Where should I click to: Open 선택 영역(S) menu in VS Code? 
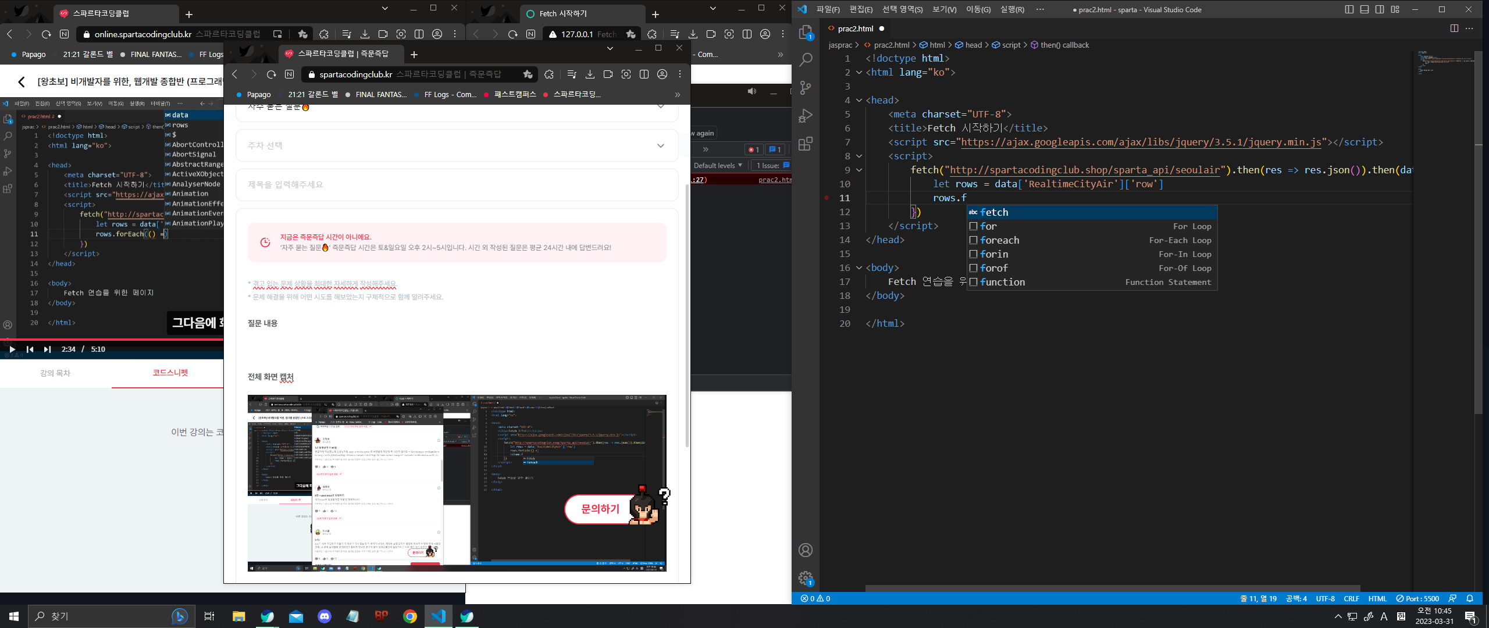click(x=902, y=9)
